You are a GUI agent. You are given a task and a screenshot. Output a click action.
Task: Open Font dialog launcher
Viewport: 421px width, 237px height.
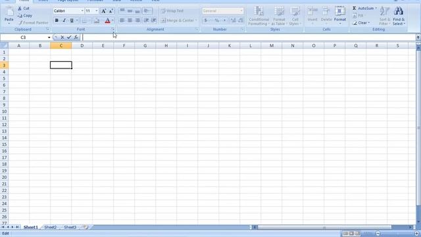pyautogui.click(x=113, y=29)
